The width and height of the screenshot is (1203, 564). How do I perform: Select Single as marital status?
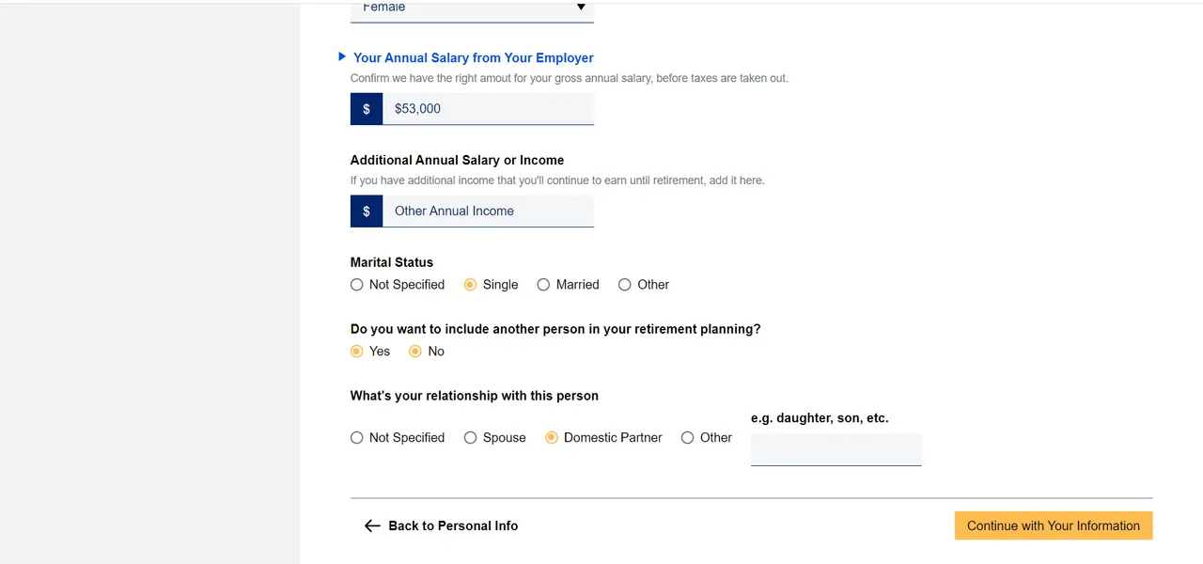tap(470, 284)
